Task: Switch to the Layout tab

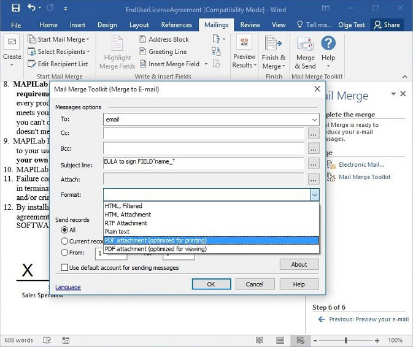Action: (139, 25)
